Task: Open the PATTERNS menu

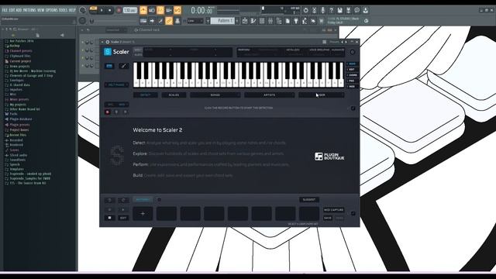Action: 29,10
